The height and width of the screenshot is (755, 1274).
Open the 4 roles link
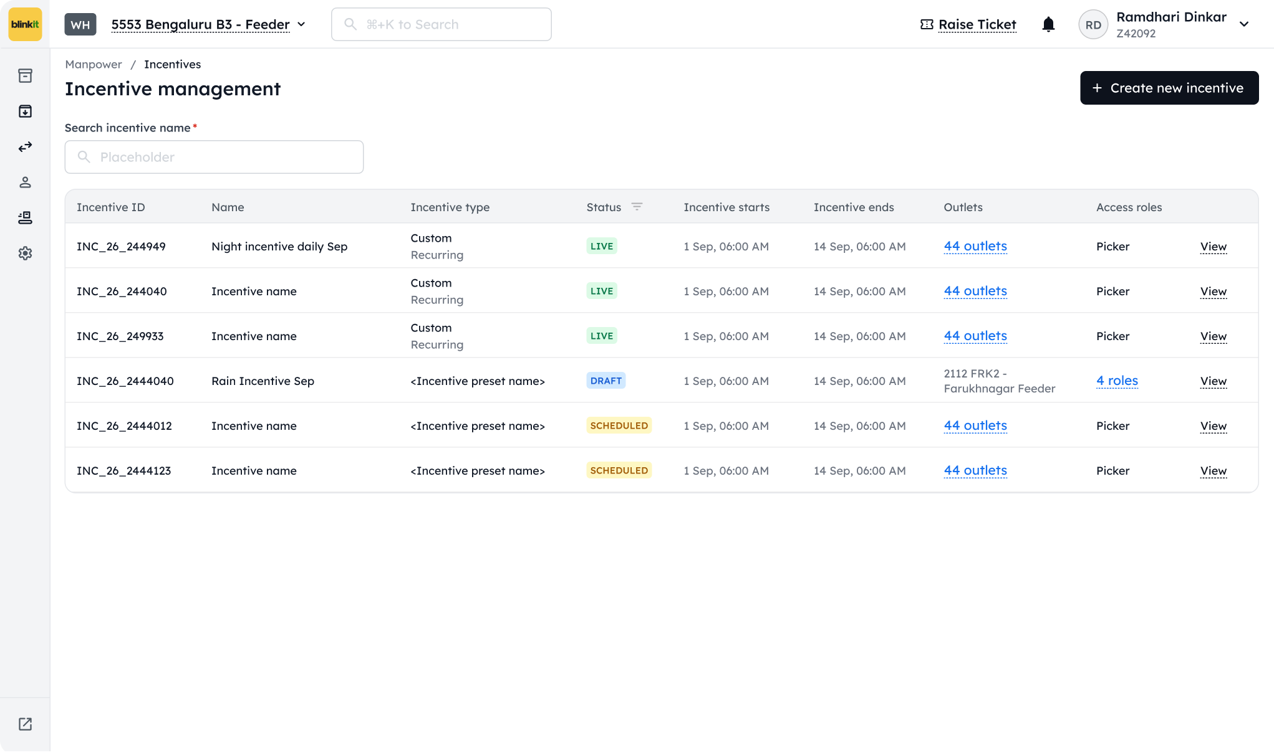[1117, 381]
